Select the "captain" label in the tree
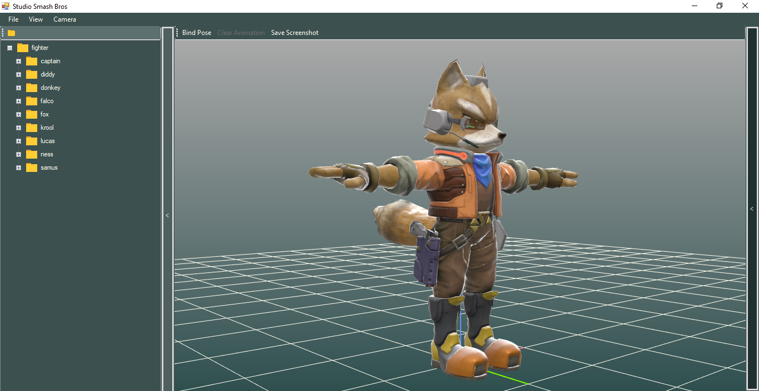 [51, 61]
